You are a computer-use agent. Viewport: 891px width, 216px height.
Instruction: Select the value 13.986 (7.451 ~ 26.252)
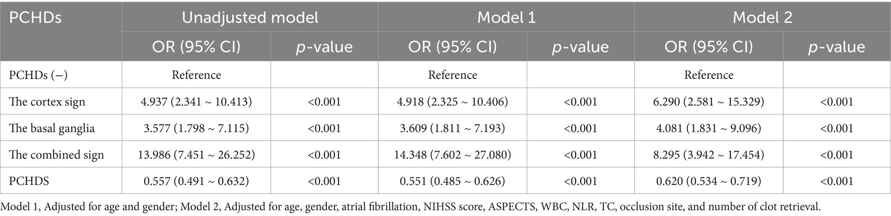click(x=196, y=155)
